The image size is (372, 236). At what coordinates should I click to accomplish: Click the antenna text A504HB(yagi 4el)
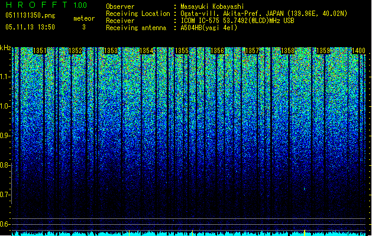209,28
